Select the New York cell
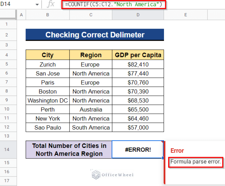The height and width of the screenshot is (186, 225). 48,119
